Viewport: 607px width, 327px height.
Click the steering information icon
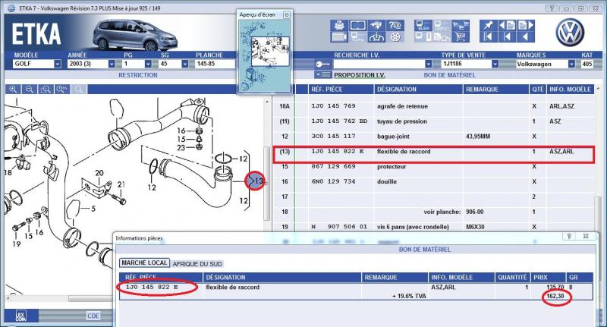pyautogui.click(x=376, y=36)
